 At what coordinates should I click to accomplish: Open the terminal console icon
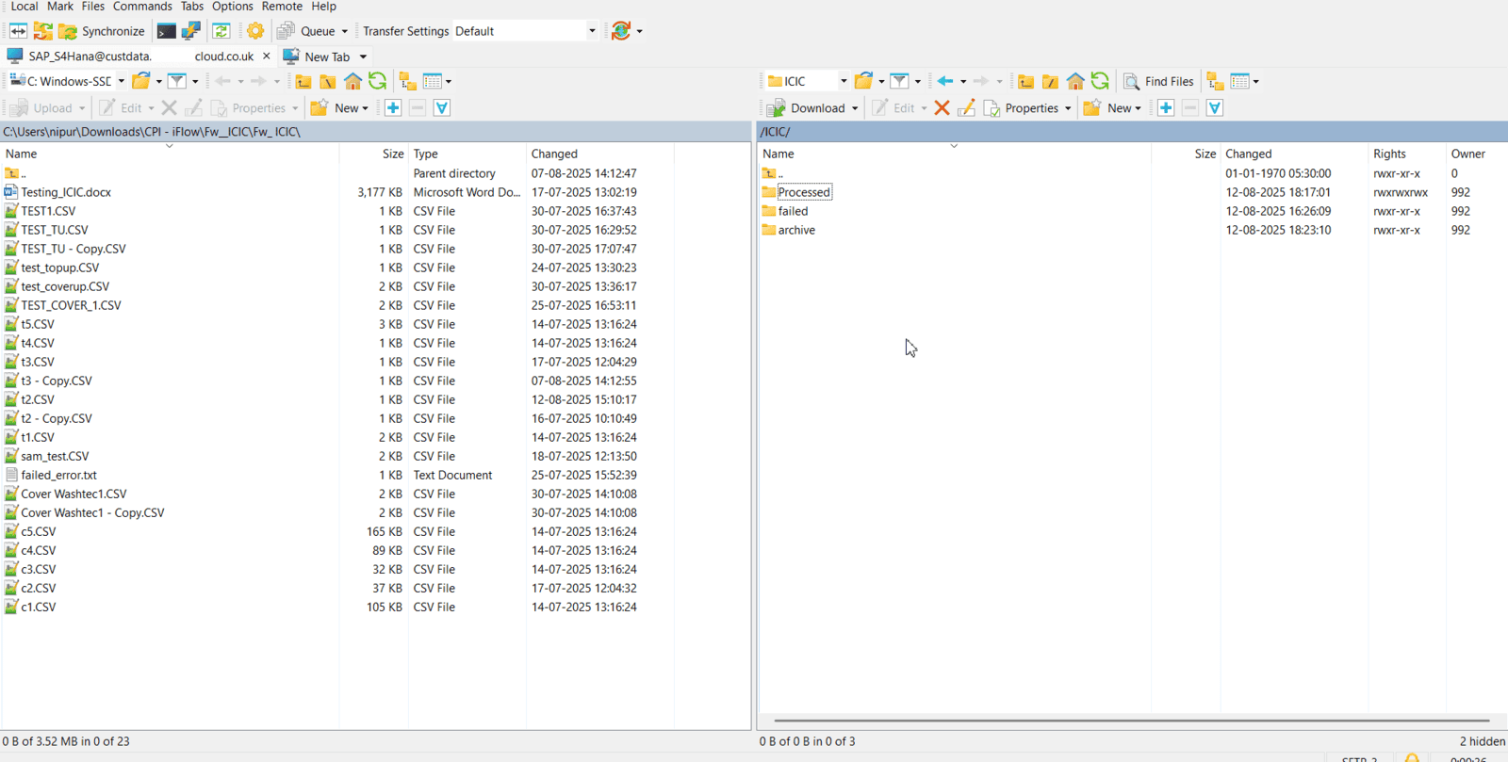166,31
